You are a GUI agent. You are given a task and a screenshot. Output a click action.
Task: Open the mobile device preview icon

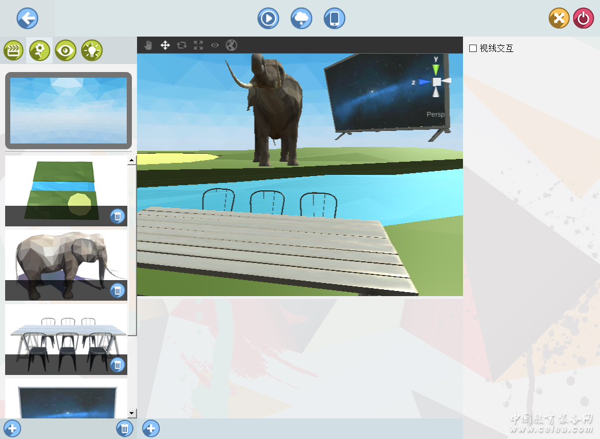coord(335,18)
